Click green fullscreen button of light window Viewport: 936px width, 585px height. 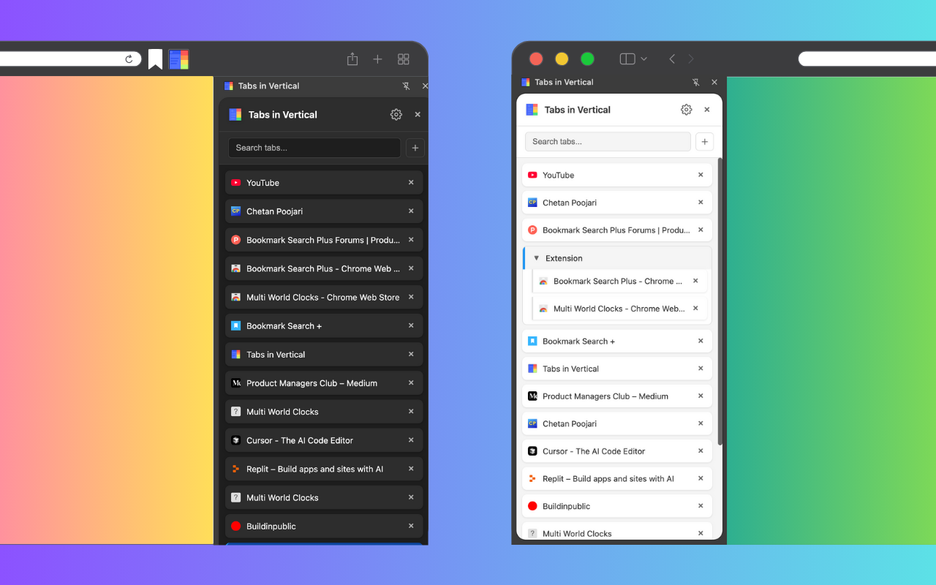pos(587,59)
